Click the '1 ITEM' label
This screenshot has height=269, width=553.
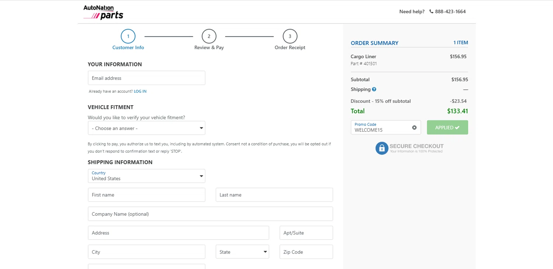(x=460, y=43)
